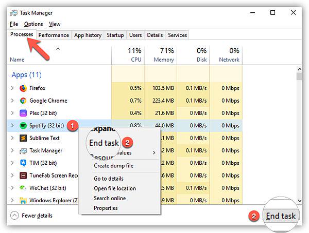
Task: Open the File menu
Action: 14,24
